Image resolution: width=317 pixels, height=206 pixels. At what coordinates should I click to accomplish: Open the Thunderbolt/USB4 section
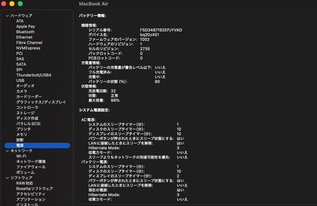(x=33, y=75)
